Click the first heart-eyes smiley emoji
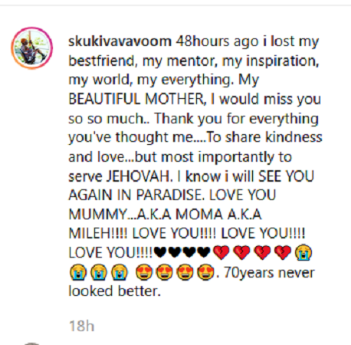The height and width of the screenshot is (345, 351). [144, 272]
